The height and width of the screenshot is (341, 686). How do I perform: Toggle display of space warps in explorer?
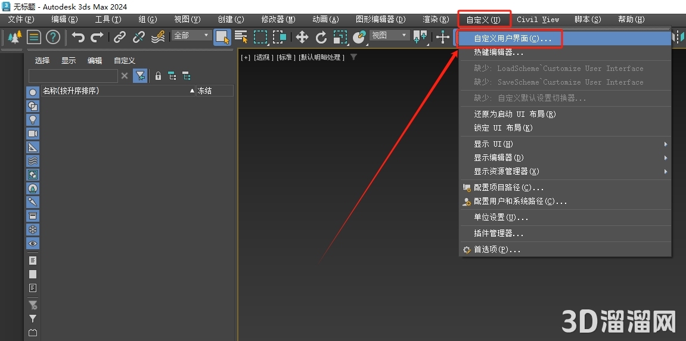(33, 160)
